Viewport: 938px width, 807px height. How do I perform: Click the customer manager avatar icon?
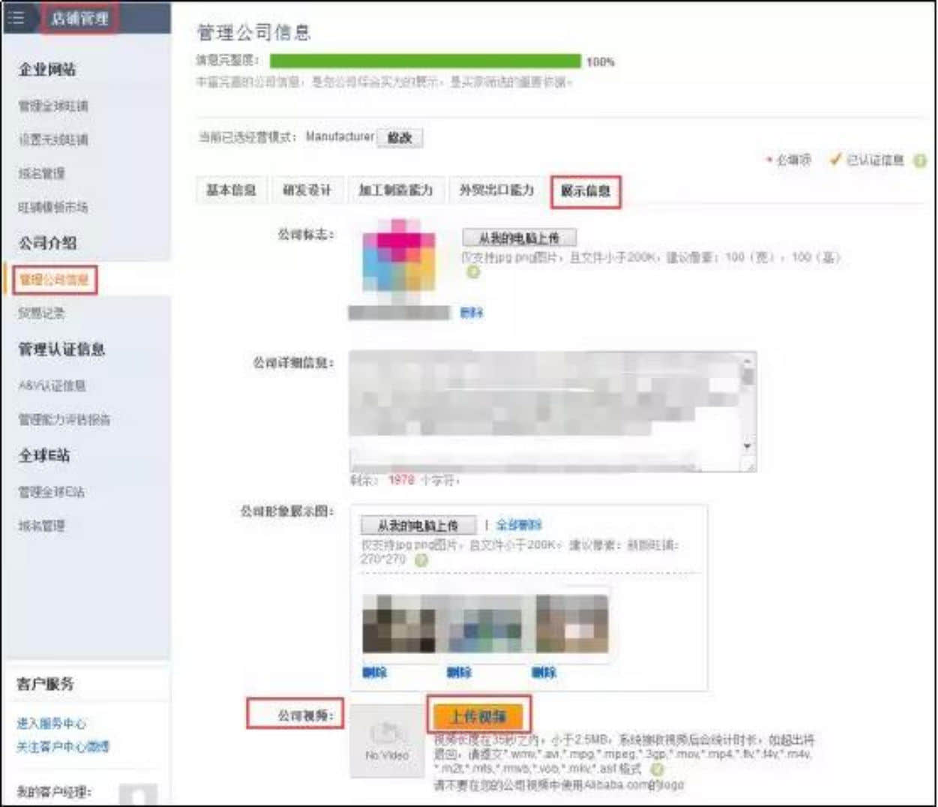coord(139,793)
